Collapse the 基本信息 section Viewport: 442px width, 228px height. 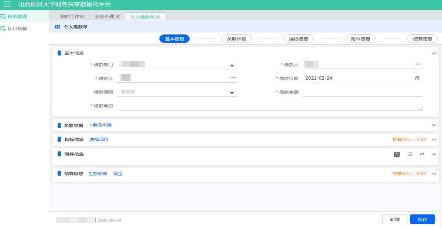433,53
